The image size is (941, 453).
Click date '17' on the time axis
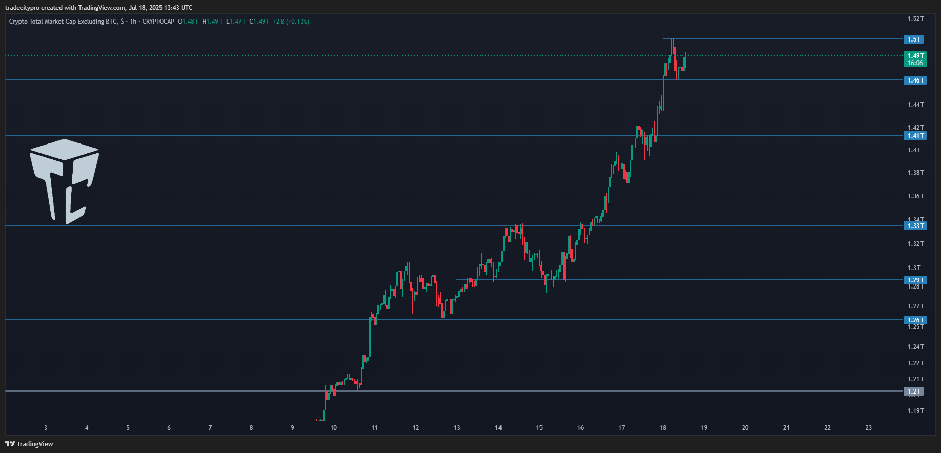point(622,428)
